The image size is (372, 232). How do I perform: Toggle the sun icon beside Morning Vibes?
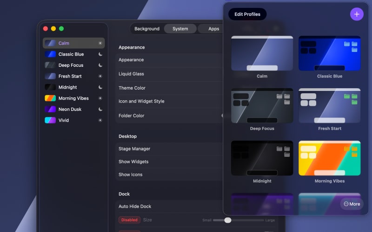click(100, 98)
